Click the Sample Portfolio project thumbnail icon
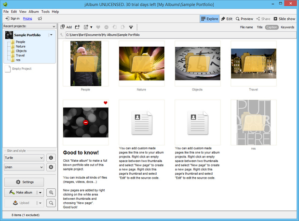Screen dimensions: 299x221 [x=9, y=35]
